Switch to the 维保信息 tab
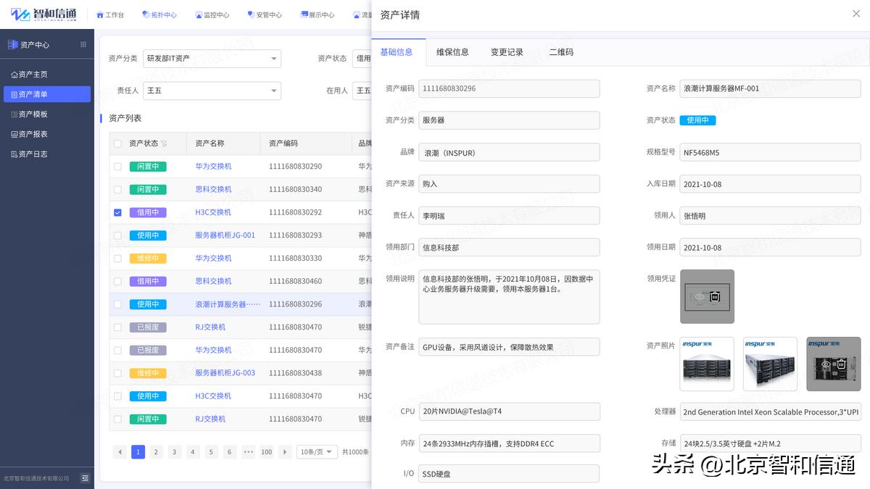 click(x=453, y=52)
